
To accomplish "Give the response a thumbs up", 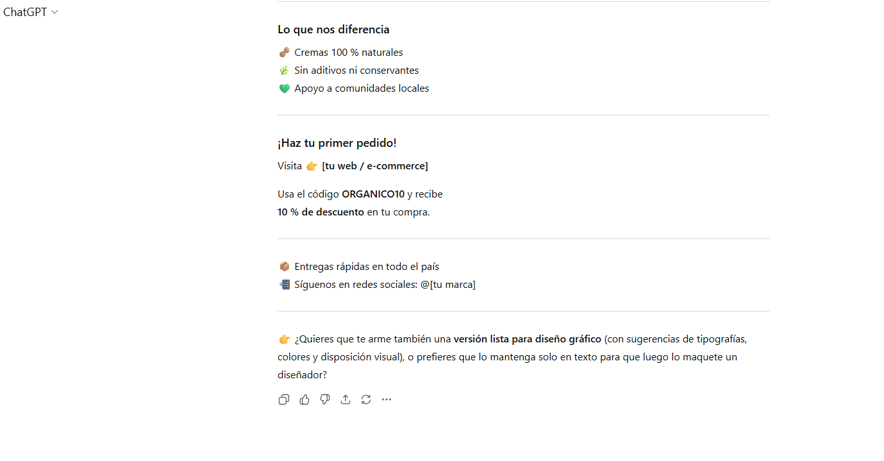I will click(304, 399).
